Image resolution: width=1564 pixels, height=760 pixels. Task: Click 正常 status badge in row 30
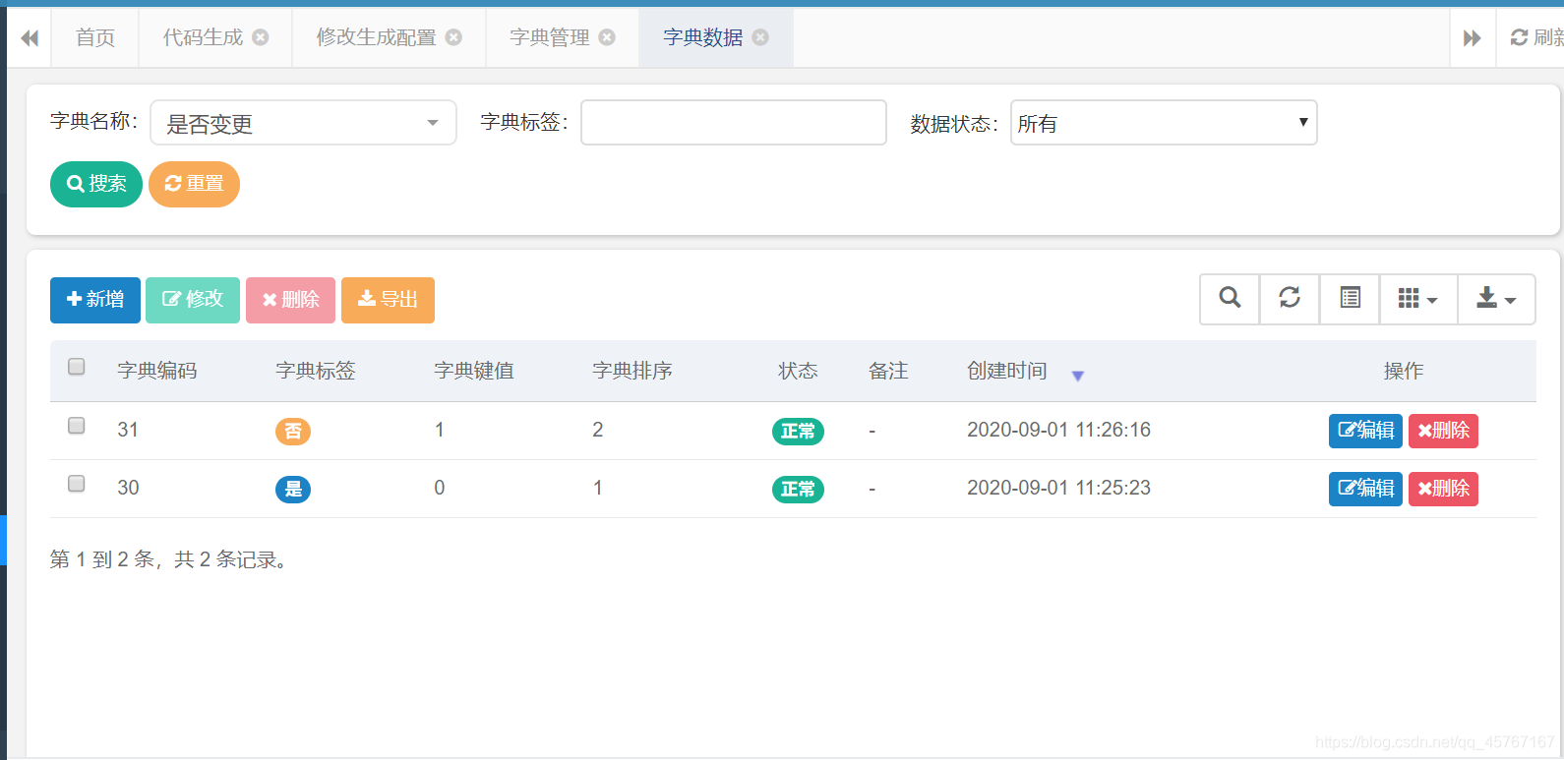[798, 490]
